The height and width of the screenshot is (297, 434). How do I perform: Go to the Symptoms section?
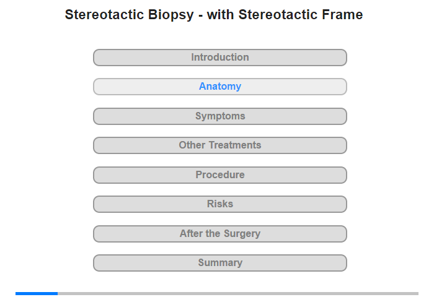tap(219, 116)
